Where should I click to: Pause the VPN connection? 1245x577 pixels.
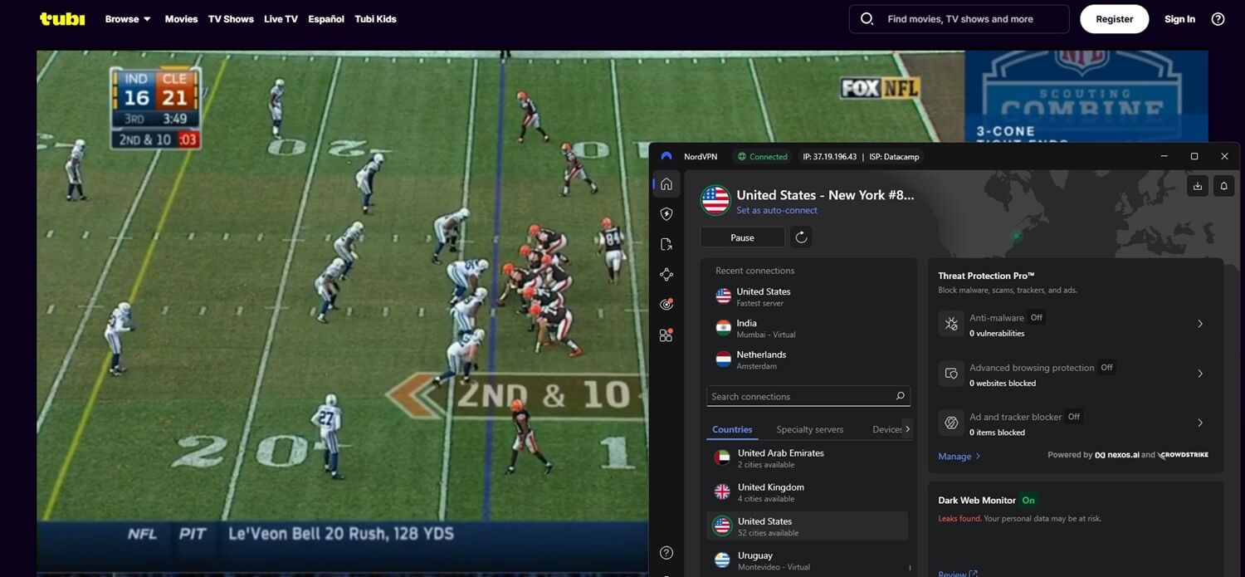point(741,237)
